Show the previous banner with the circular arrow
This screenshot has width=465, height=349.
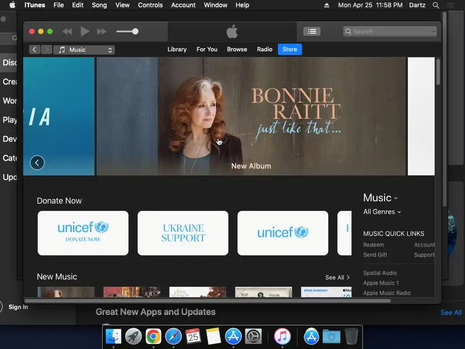[x=37, y=163]
